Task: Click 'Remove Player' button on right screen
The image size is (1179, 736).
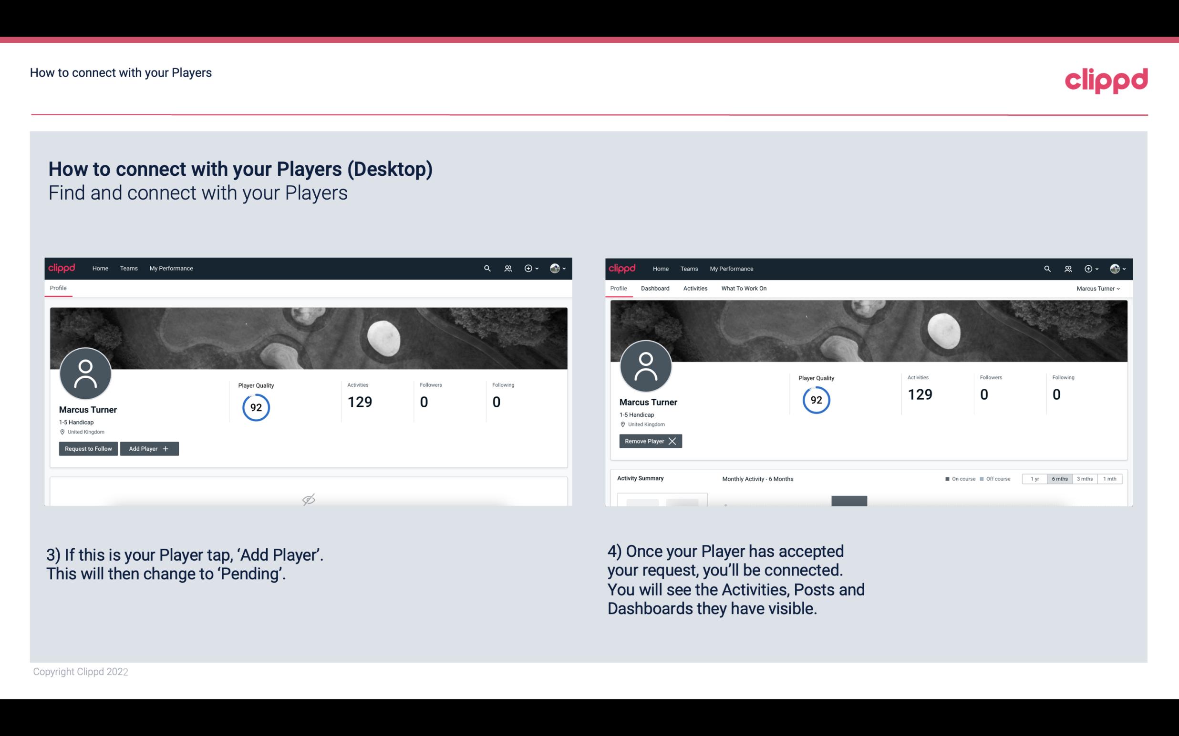Action: click(x=650, y=441)
